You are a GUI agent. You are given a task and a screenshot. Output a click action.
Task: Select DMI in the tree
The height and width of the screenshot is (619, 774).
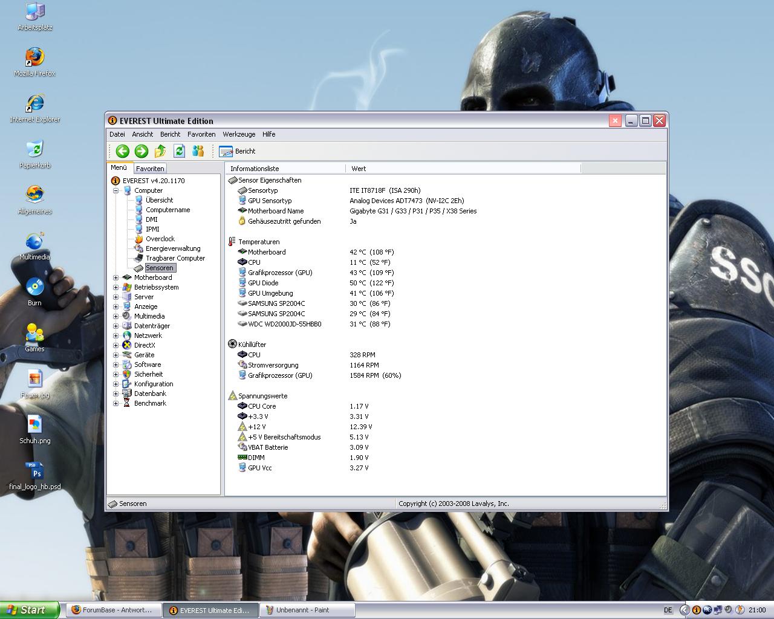coord(151,219)
